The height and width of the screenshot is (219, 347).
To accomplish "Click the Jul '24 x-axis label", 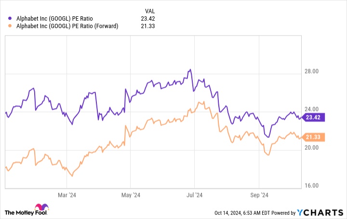I will coord(194,195).
